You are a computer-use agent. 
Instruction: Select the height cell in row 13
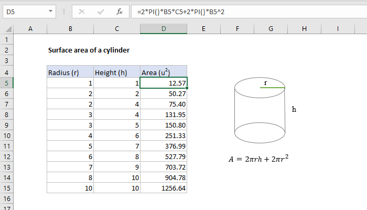pyautogui.click(x=117, y=167)
